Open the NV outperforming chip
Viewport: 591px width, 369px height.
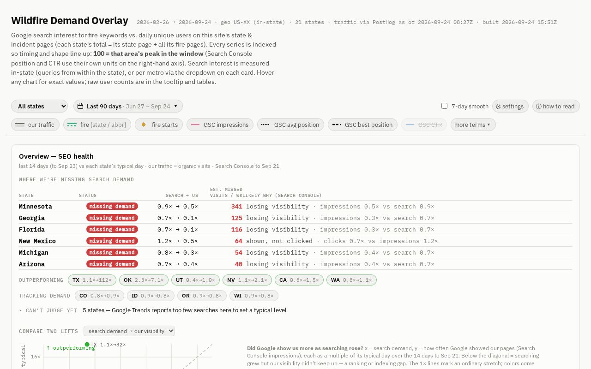click(247, 280)
